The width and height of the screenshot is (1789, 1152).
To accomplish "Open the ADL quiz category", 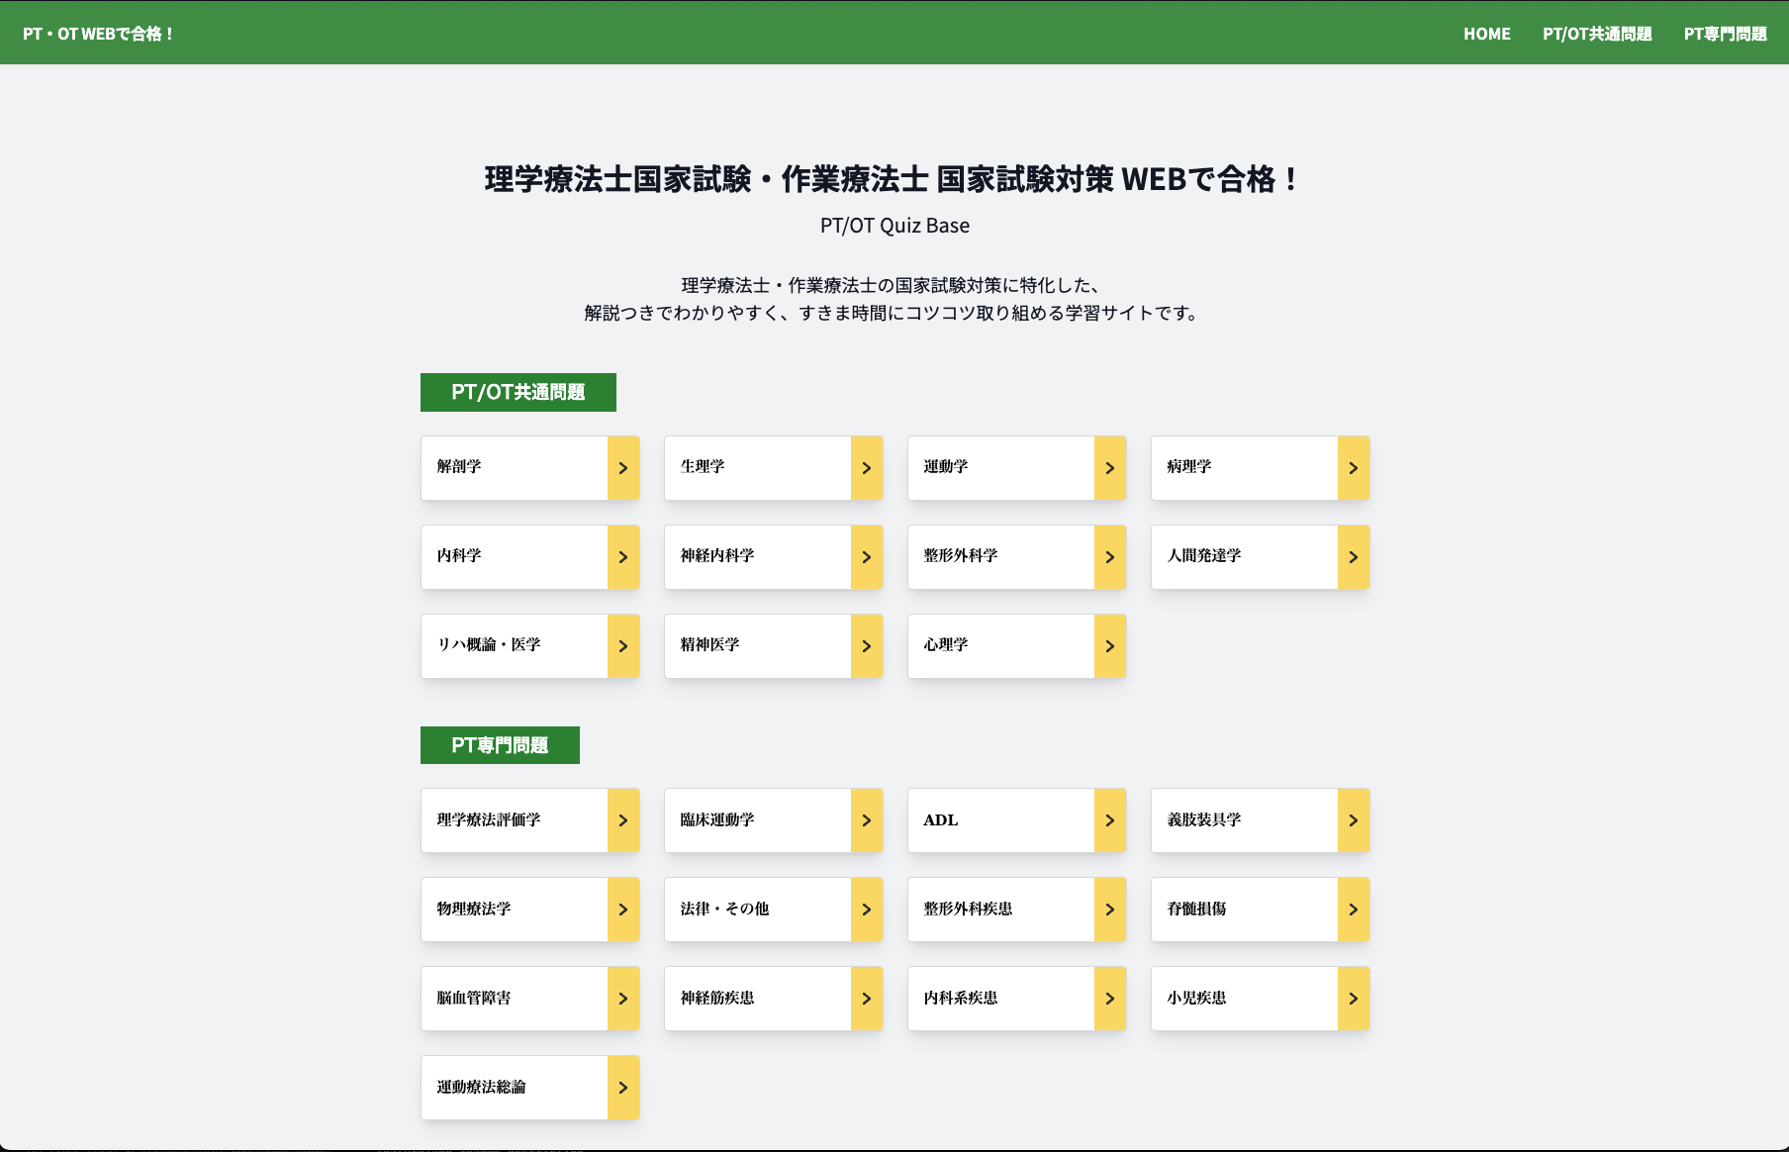I will pos(1017,820).
